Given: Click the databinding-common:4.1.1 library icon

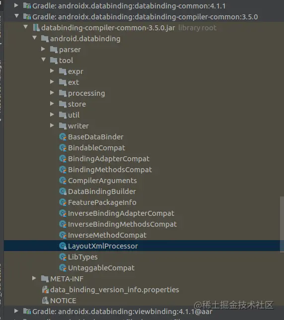Looking at the screenshot, I should coord(27,6).
